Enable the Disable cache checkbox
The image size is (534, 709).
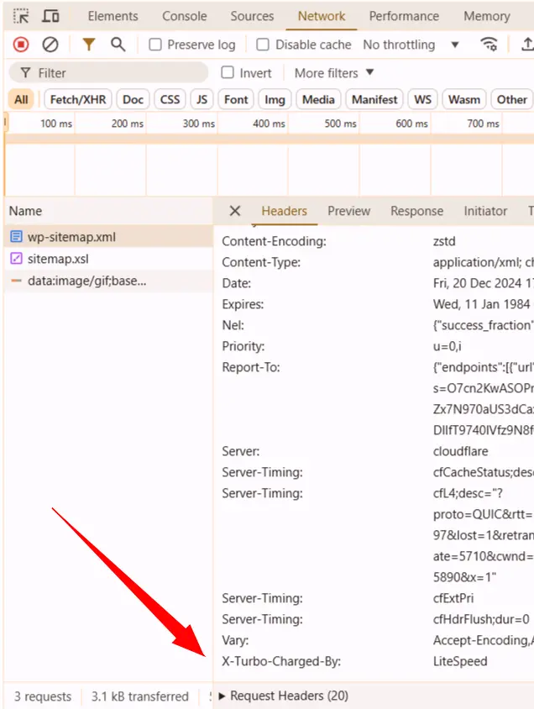pyautogui.click(x=263, y=45)
